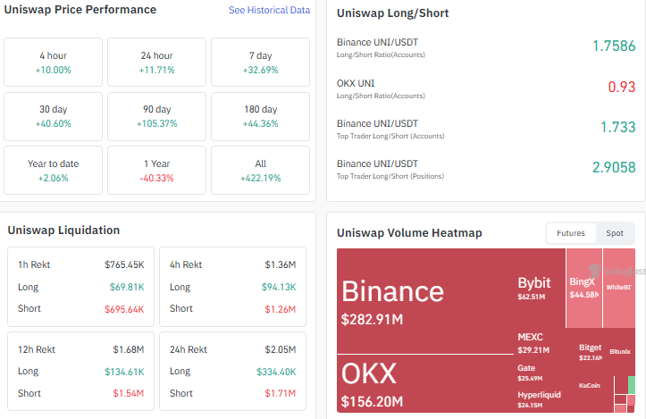This screenshot has width=646, height=419.
Task: Open the See Historical Data link
Action: point(269,10)
